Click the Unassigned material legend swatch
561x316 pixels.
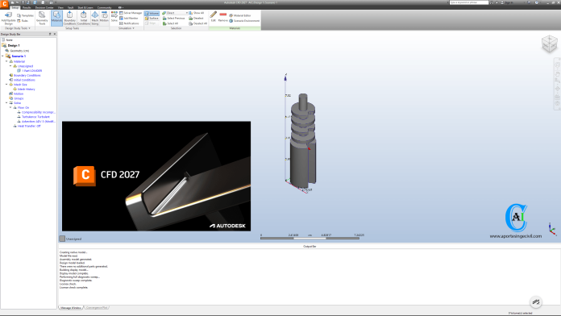point(62,239)
